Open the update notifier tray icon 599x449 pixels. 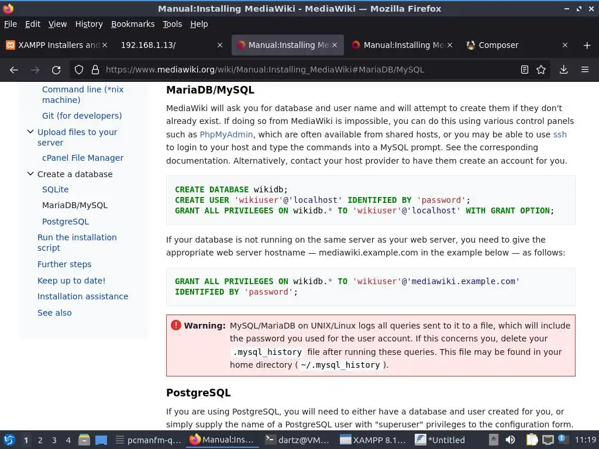pos(562,439)
